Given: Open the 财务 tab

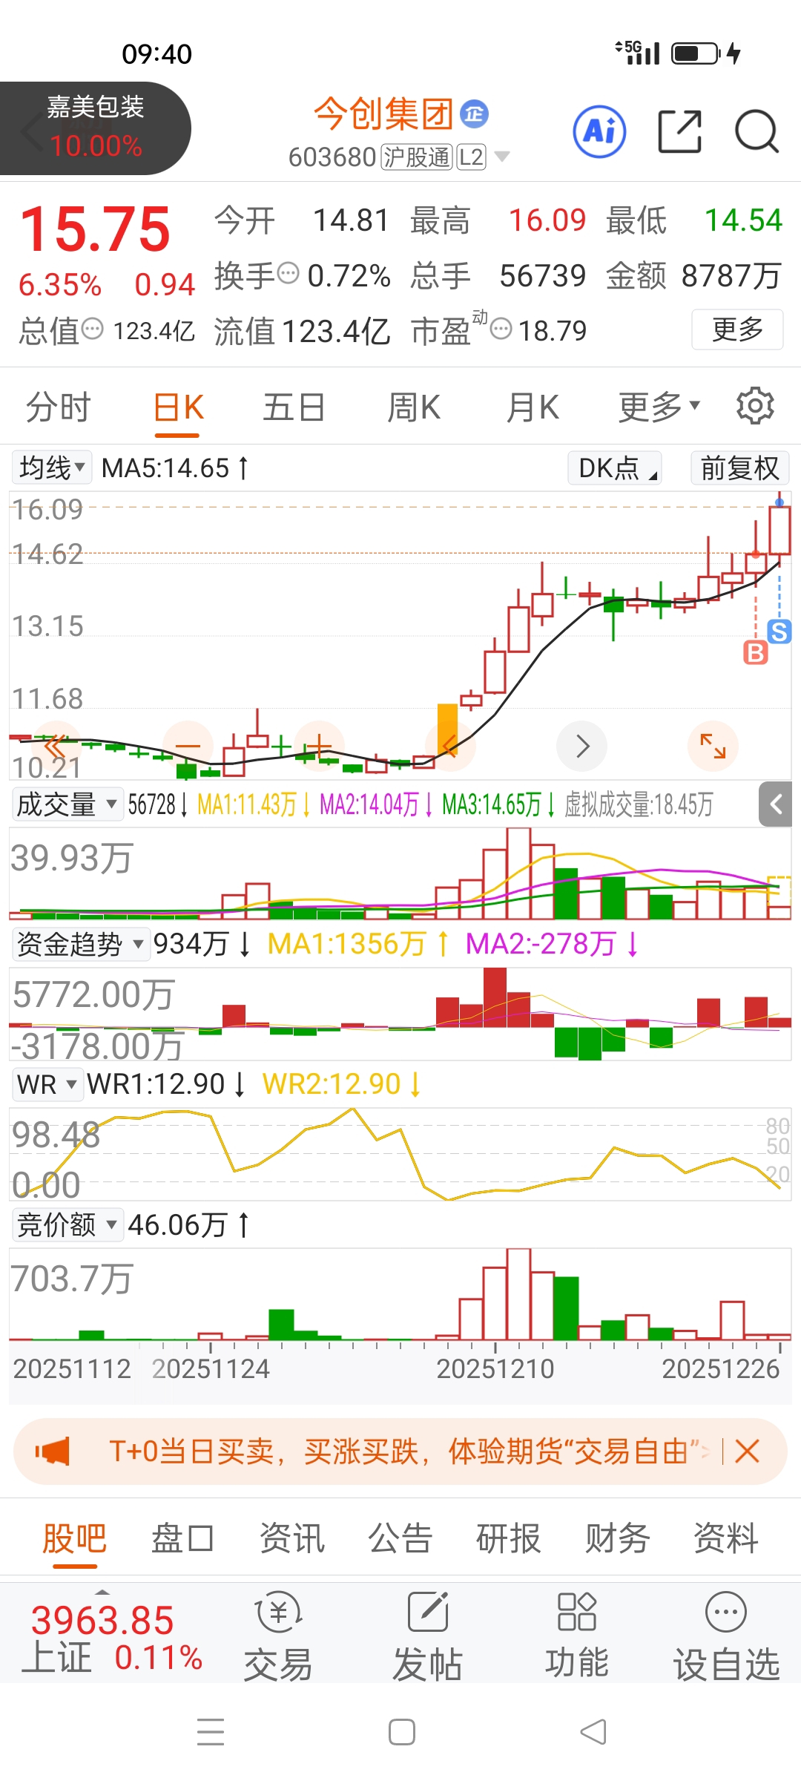Looking at the screenshot, I should click(618, 1538).
